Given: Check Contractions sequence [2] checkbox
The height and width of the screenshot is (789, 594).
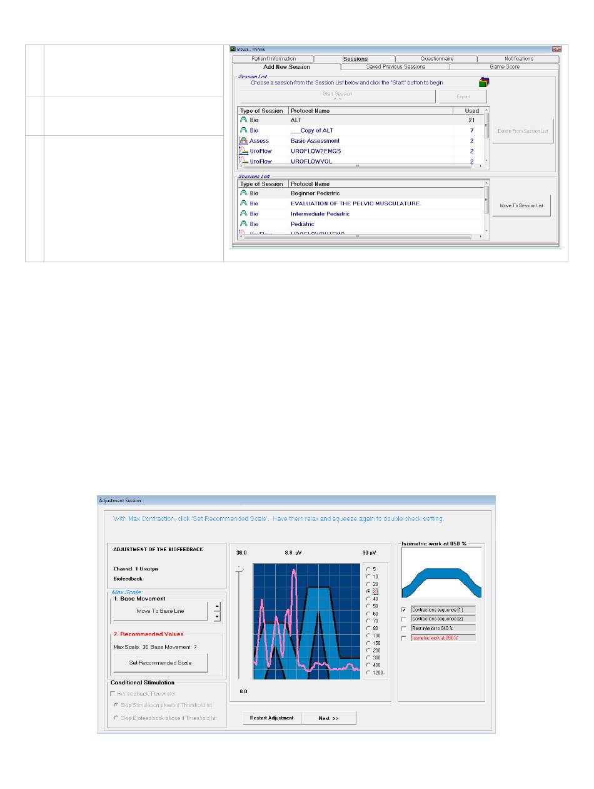Looking at the screenshot, I should (x=404, y=619).
